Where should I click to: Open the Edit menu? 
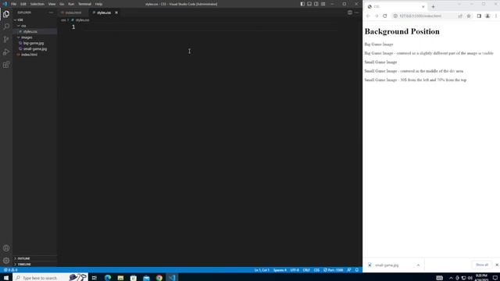(x=23, y=4)
